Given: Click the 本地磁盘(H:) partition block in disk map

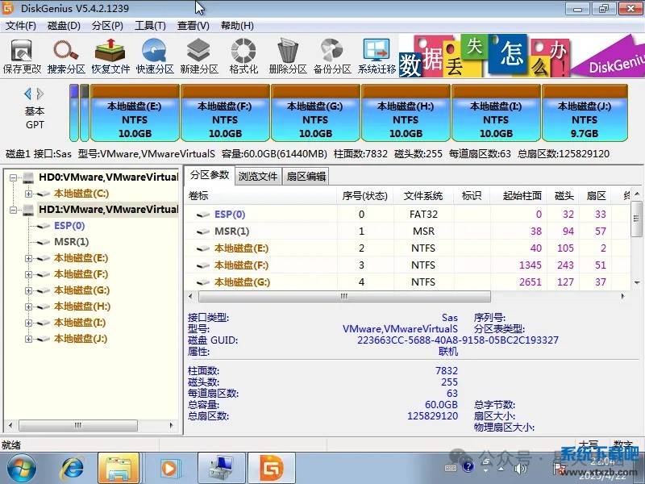Looking at the screenshot, I should coord(406,119).
